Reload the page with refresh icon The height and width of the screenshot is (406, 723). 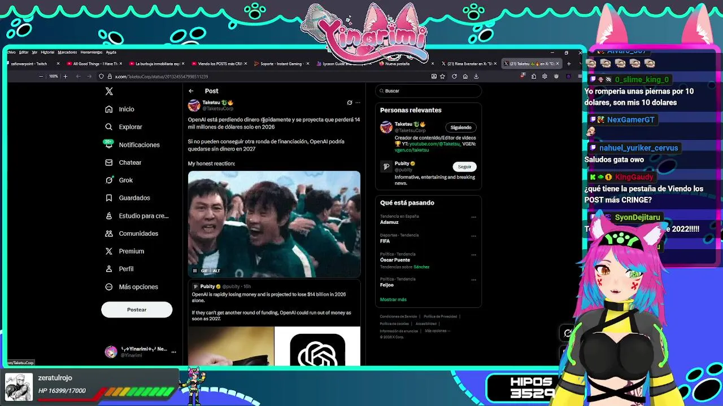tap(454, 77)
